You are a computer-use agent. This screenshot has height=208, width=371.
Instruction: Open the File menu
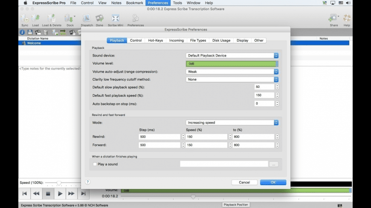coord(73,3)
